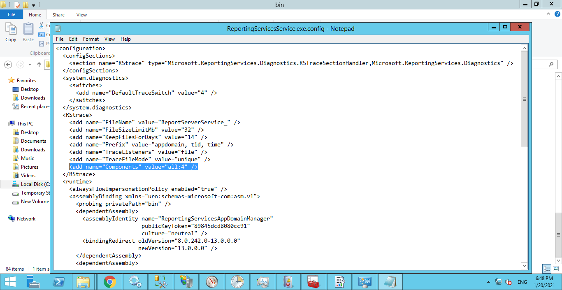Open Explorer recent locations dropdown
The height and width of the screenshot is (290, 562).
click(x=30, y=65)
